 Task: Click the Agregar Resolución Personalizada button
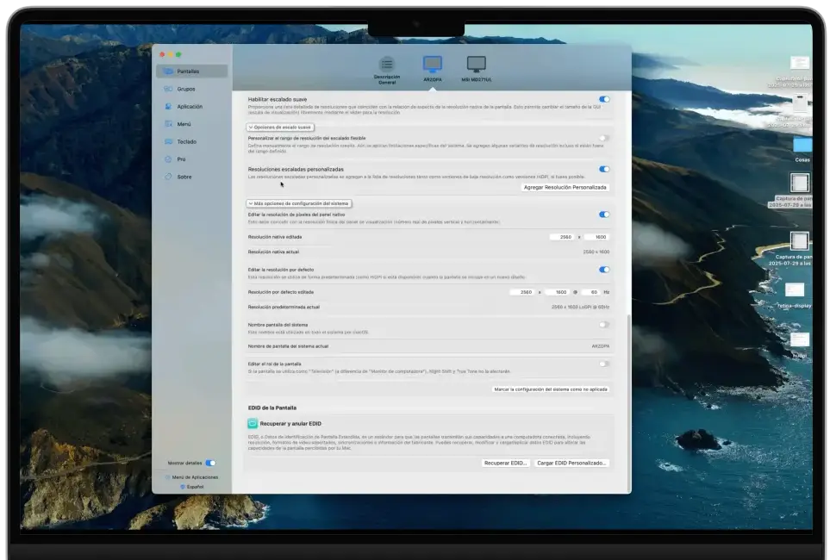[x=565, y=187]
